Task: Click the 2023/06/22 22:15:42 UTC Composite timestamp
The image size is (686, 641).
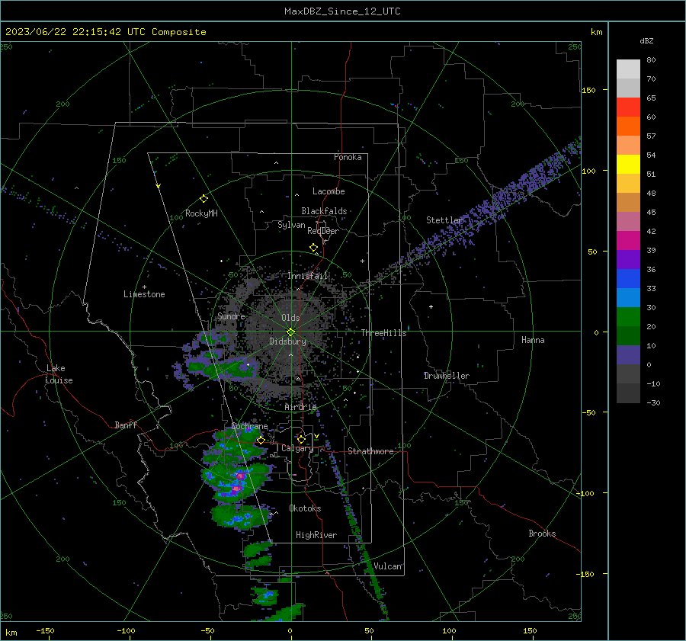Action: point(105,32)
